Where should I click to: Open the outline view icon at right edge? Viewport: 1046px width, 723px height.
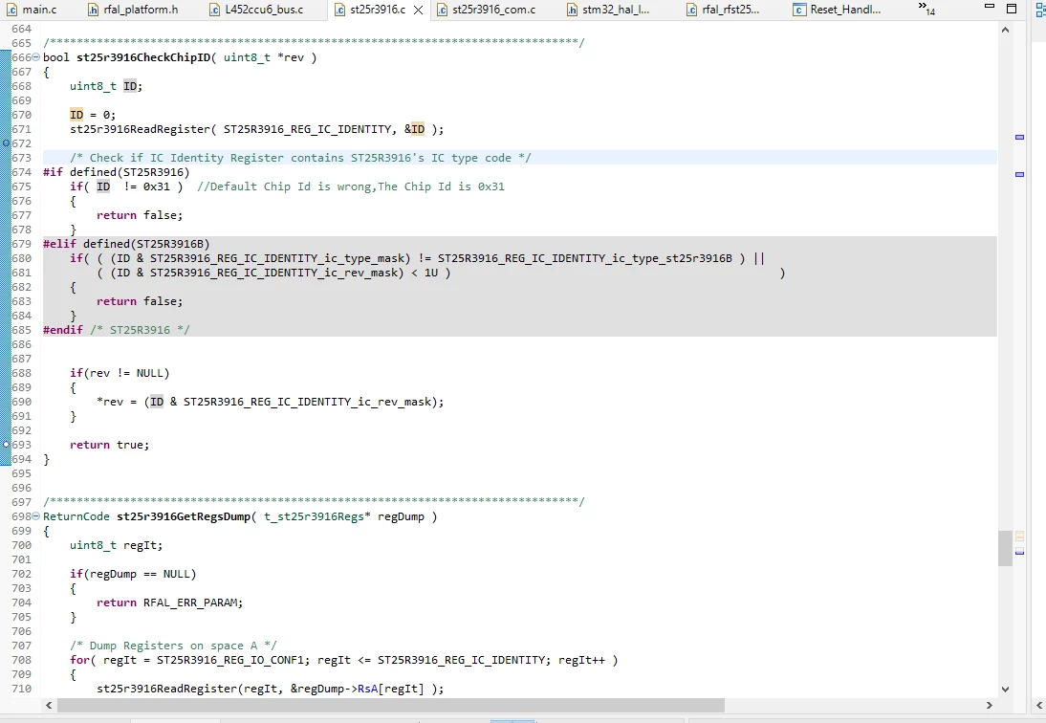[1040, 10]
